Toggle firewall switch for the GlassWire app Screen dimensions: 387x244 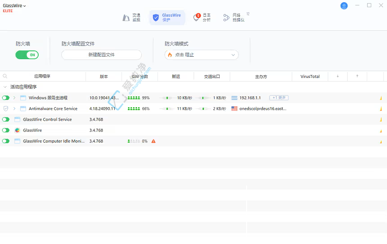(x=6, y=130)
